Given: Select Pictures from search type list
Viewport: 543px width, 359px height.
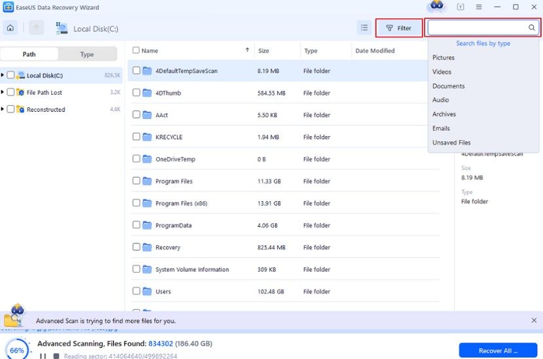Looking at the screenshot, I should tap(443, 58).
